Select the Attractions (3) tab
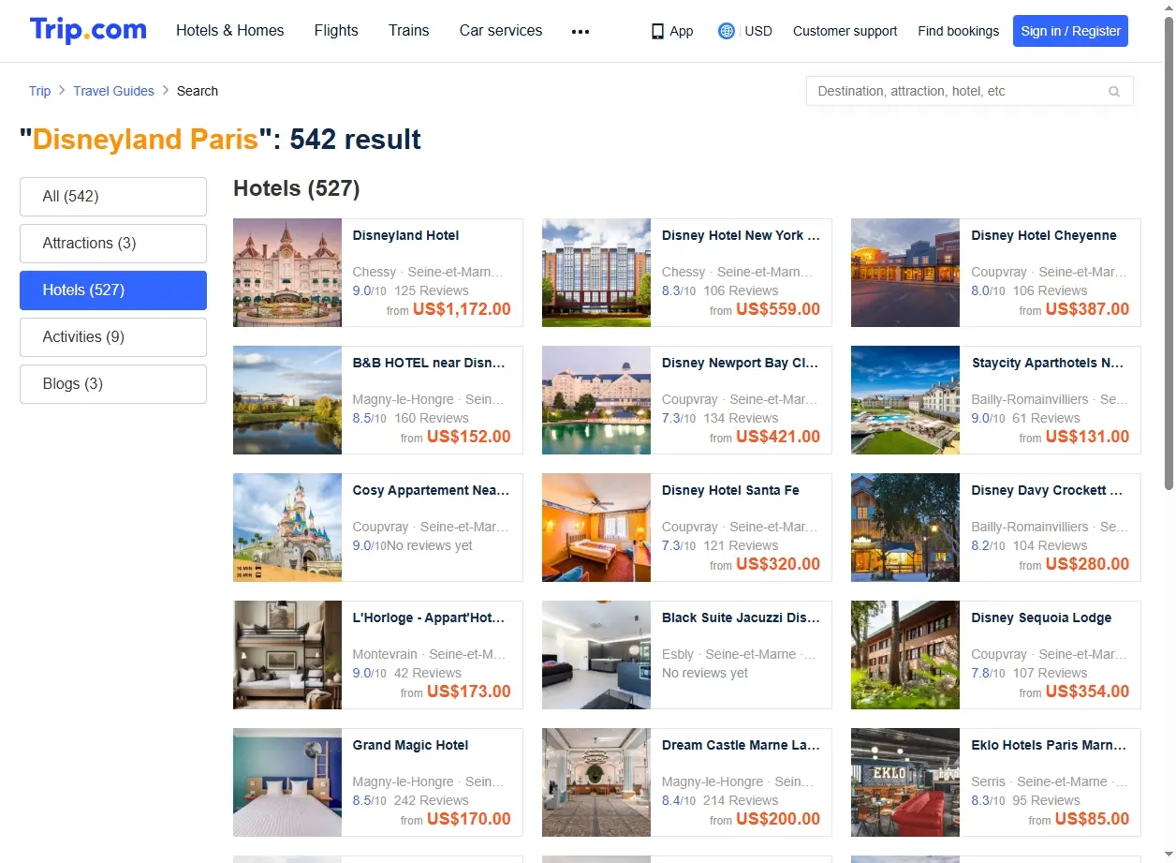The width and height of the screenshot is (1176, 863). pos(113,244)
